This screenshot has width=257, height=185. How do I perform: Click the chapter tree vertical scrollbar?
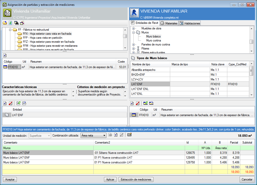point(125,39)
